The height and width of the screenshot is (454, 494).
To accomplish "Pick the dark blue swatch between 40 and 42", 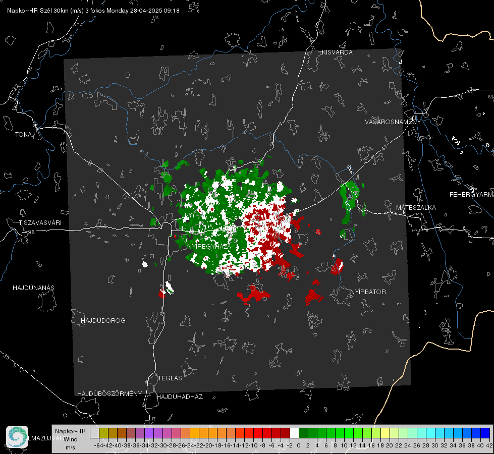I will coord(485,433).
